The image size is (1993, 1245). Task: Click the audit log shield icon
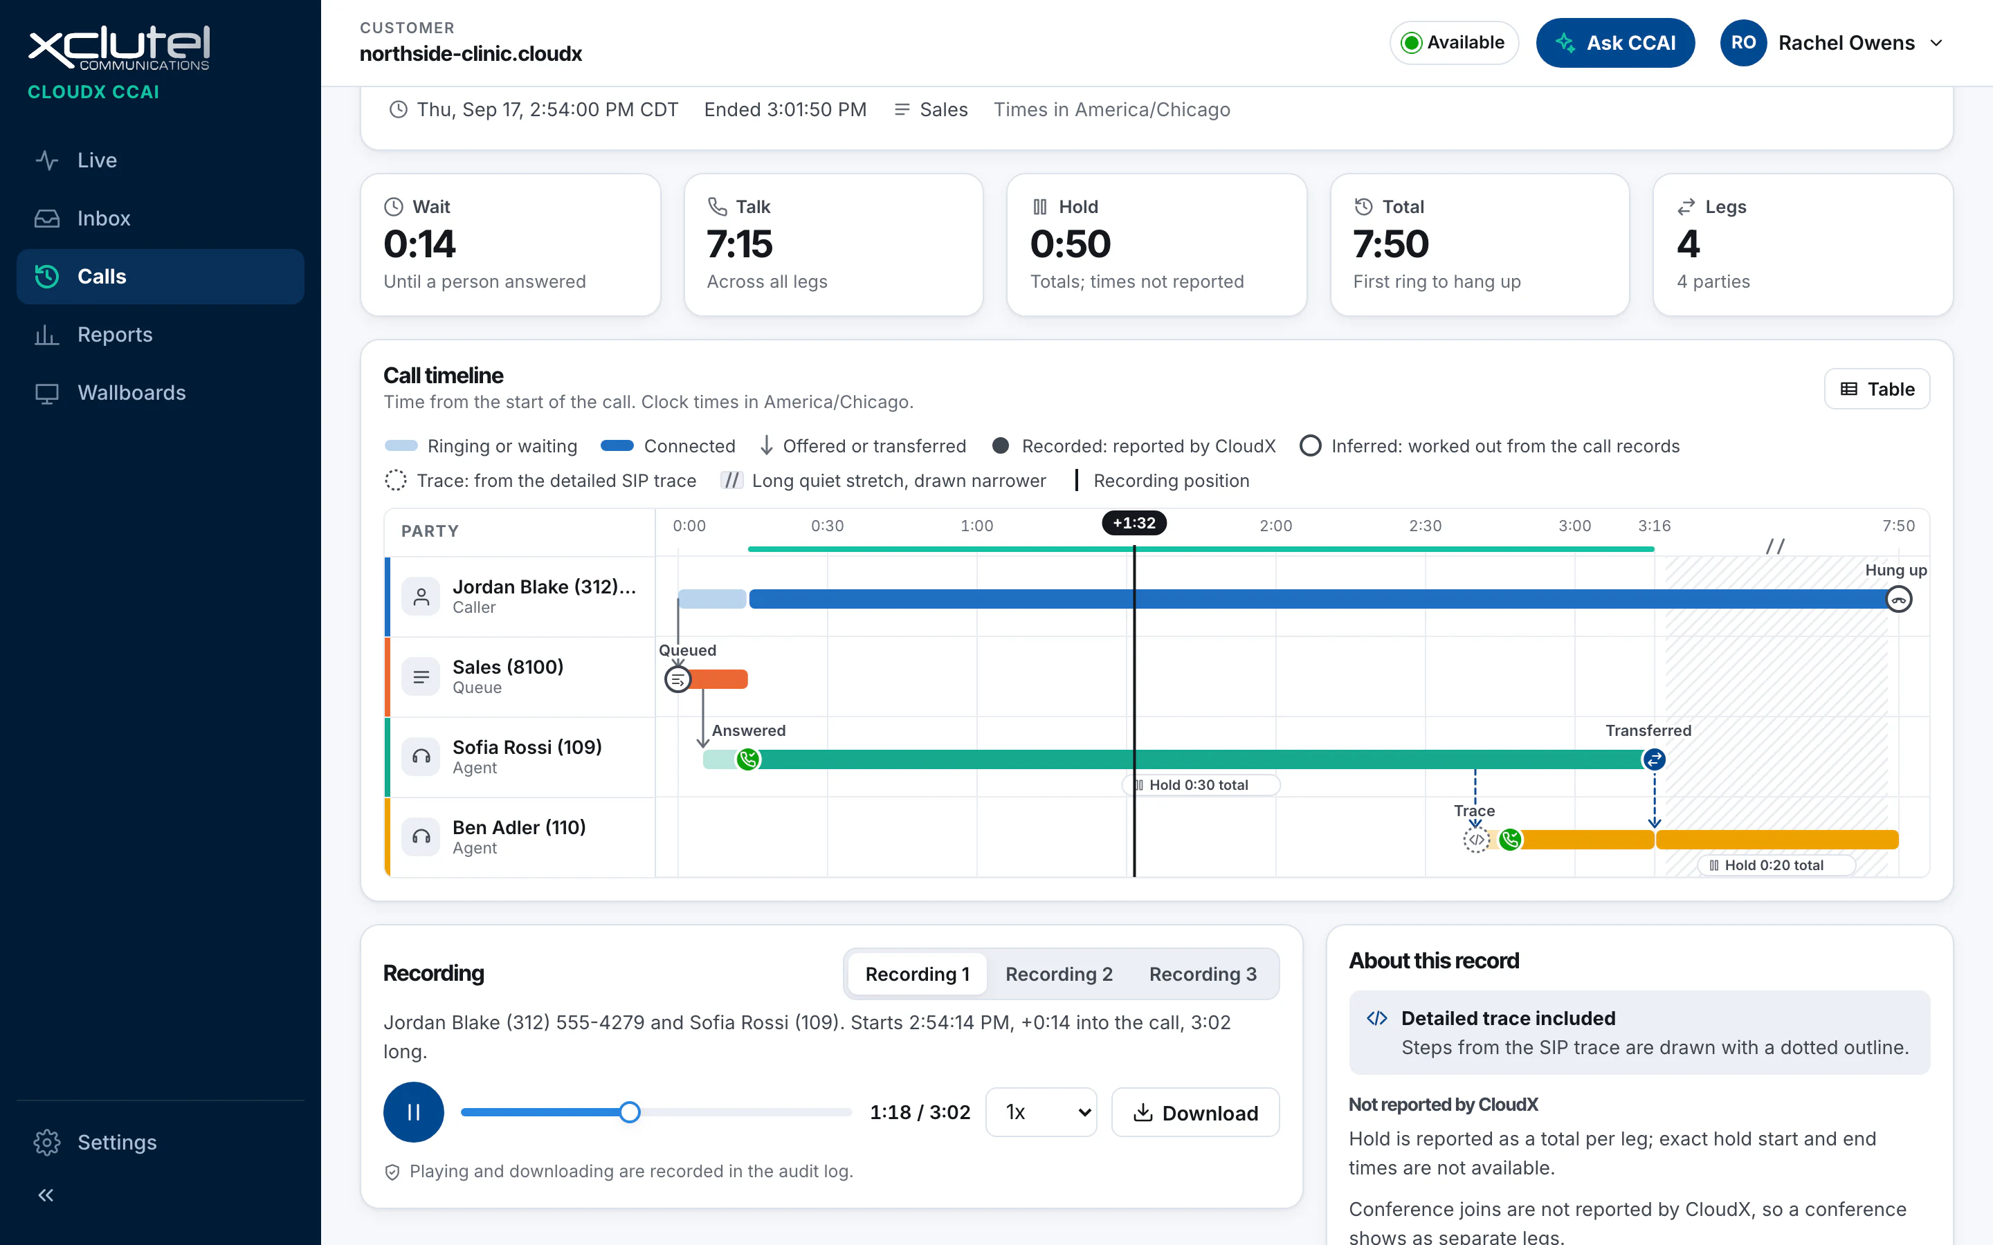[x=393, y=1172]
